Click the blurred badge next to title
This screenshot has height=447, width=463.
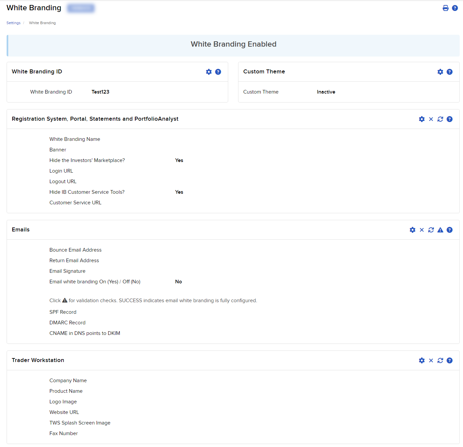(81, 8)
